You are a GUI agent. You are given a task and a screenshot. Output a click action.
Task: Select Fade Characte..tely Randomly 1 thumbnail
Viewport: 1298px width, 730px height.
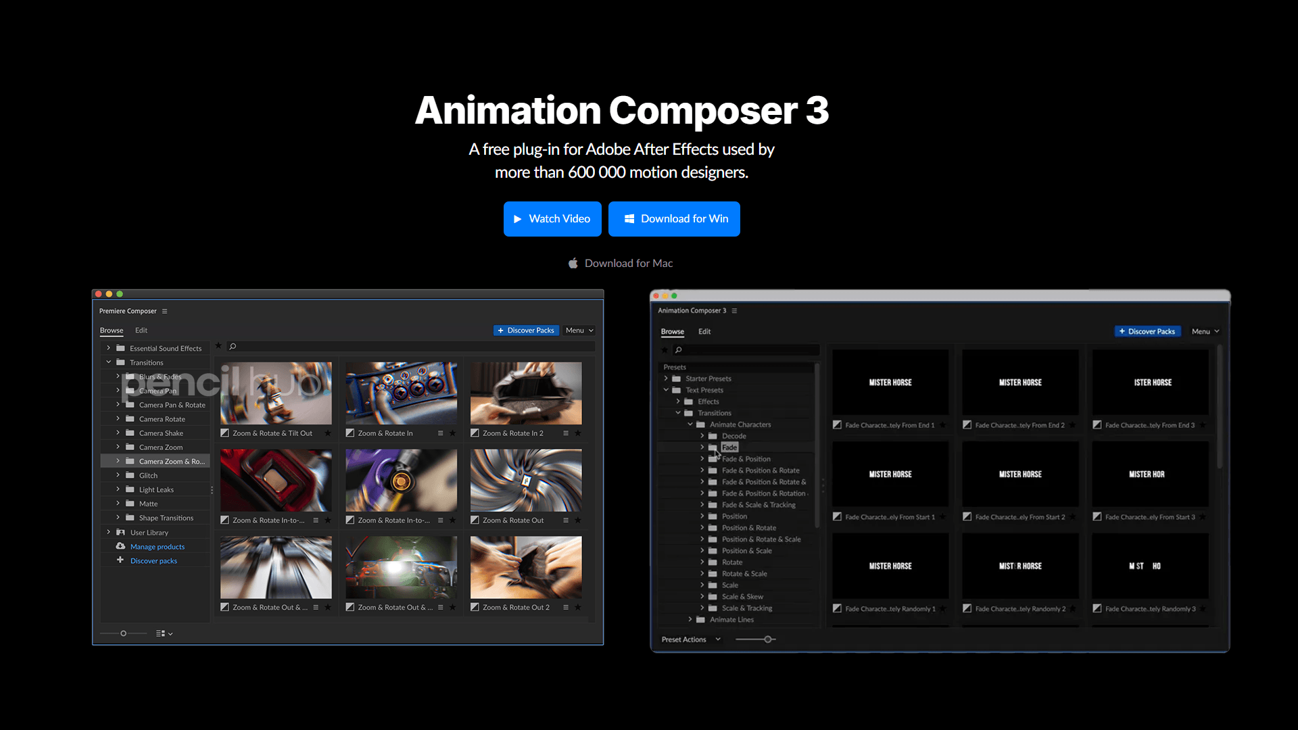(891, 566)
